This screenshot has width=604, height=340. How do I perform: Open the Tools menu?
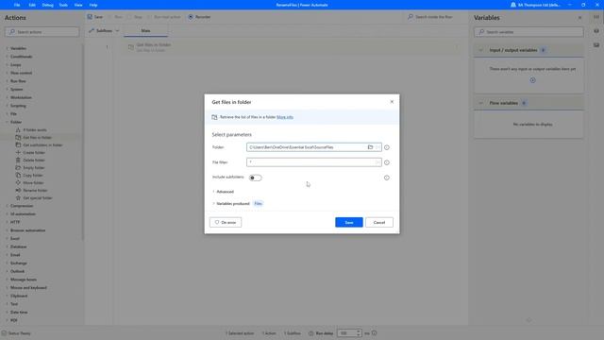click(63, 5)
